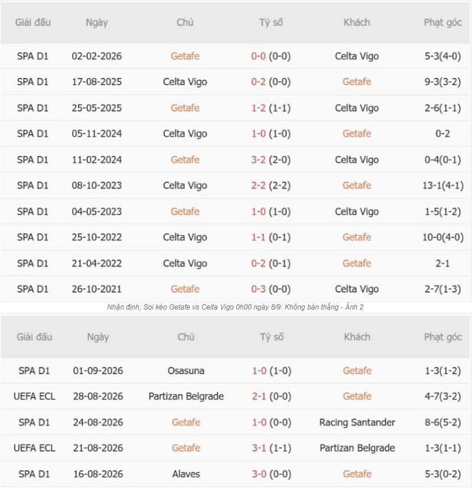Open the Alaves home team row

pos(185,474)
